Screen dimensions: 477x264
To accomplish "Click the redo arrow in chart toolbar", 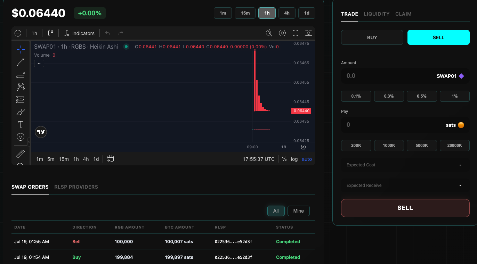I will (121, 33).
